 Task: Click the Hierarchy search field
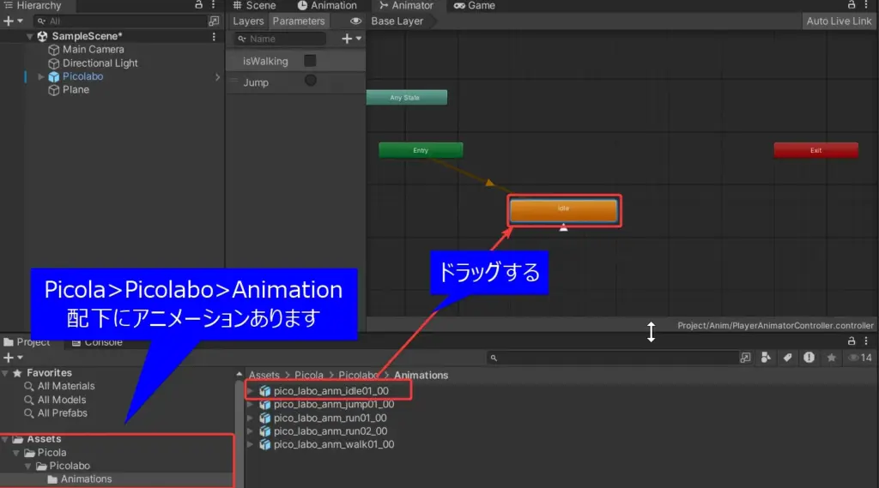click(120, 21)
